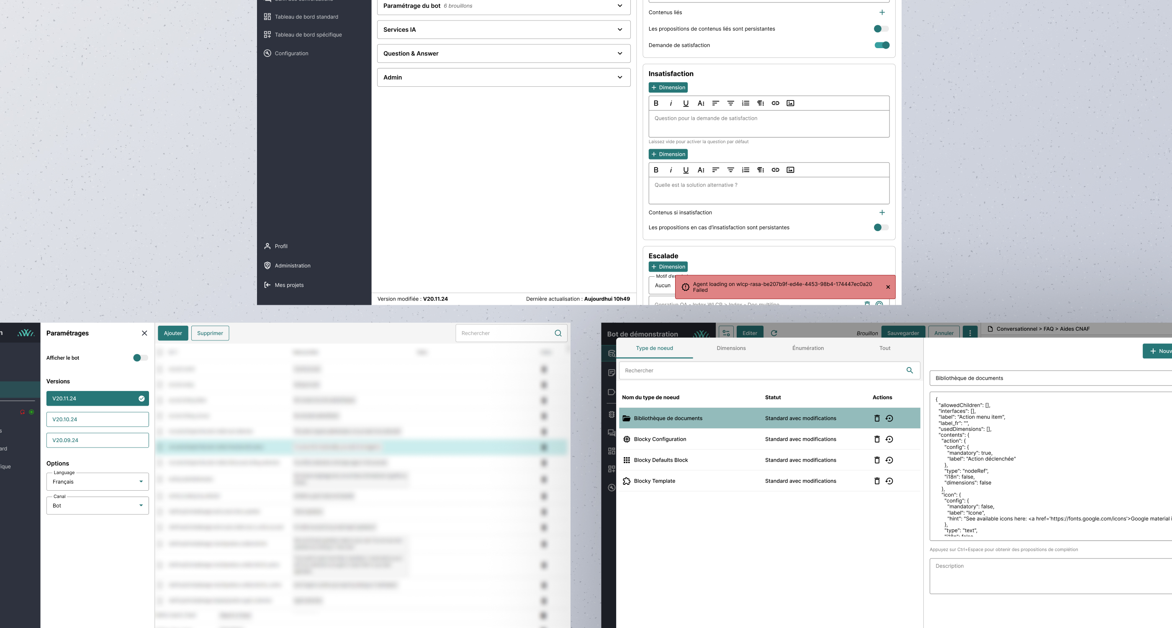Switch to the Type de noeud tab
This screenshot has height=628, width=1172.
tap(654, 348)
